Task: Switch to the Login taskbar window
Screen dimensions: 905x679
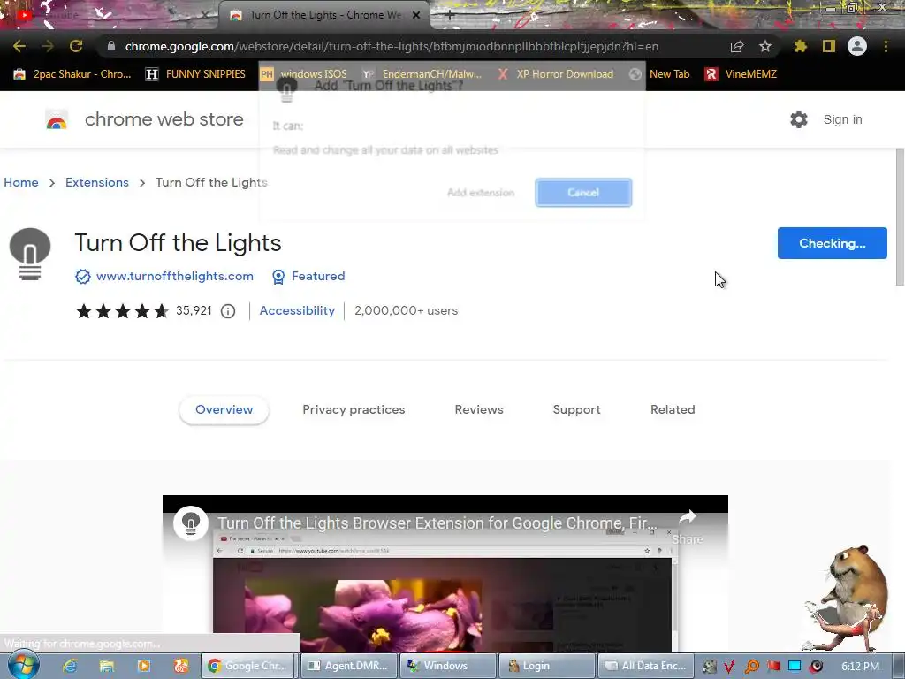Action: click(x=546, y=666)
